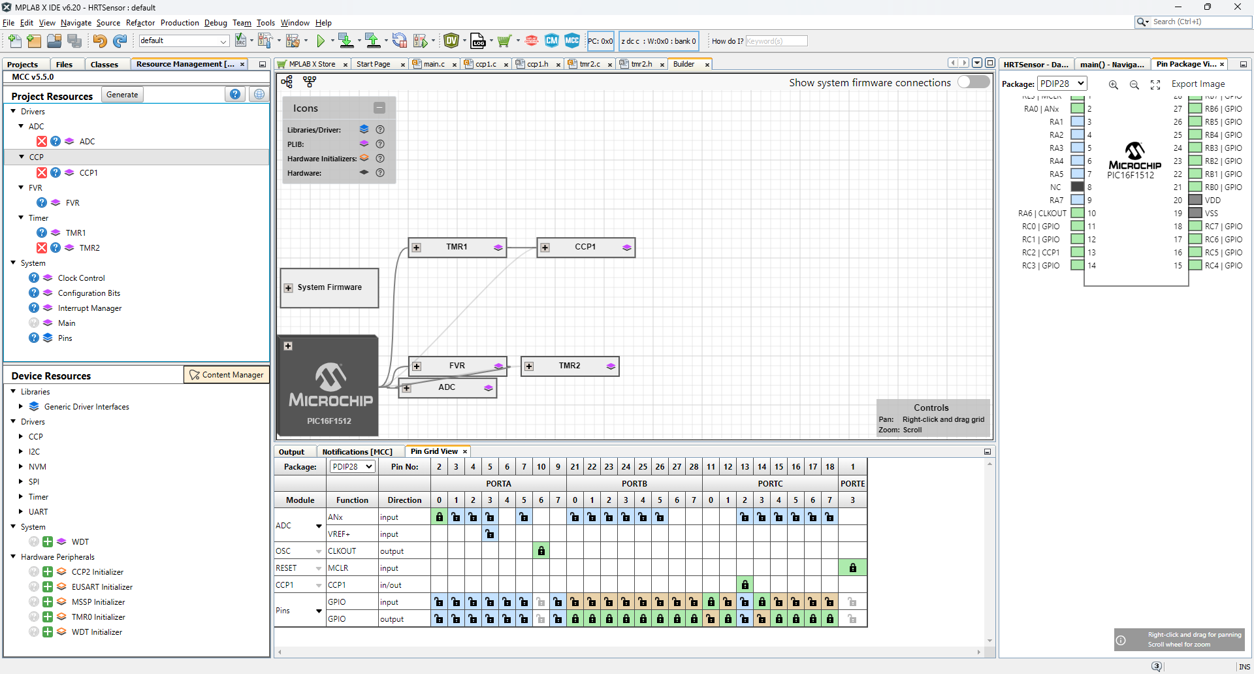This screenshot has height=674, width=1254.
Task: Click the Zoom Out magnifier in Pin Package View
Action: [x=1134, y=85]
